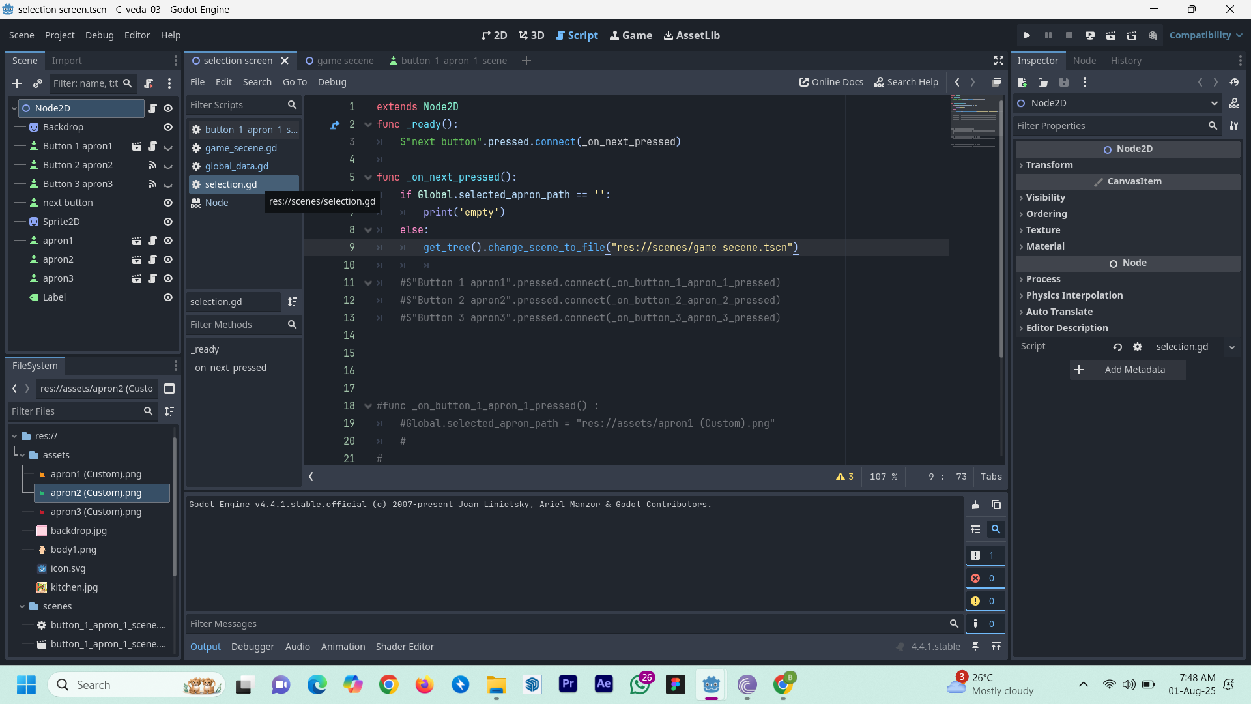The height and width of the screenshot is (704, 1251).
Task: Click the Stop running project icon
Action: 1069,35
